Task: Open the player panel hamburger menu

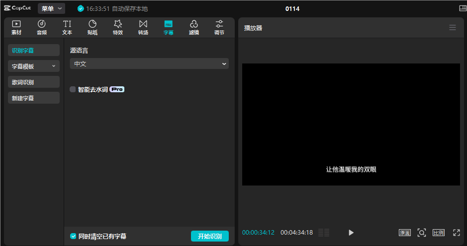Action: tap(453, 28)
